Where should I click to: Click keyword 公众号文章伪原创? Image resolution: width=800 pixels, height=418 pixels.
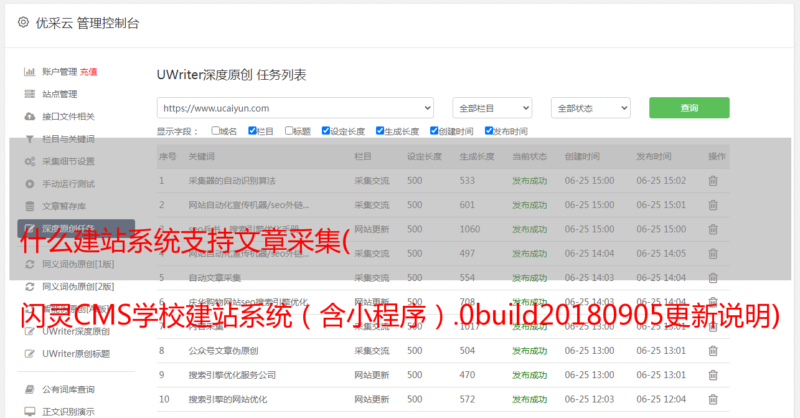tap(224, 351)
